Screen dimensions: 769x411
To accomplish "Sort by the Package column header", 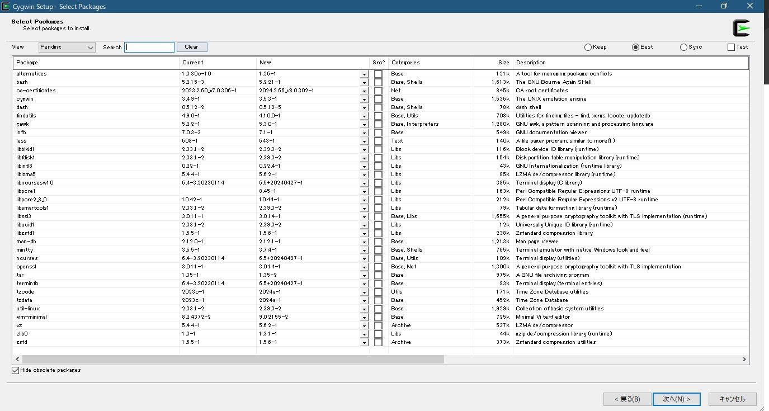I will (x=96, y=63).
